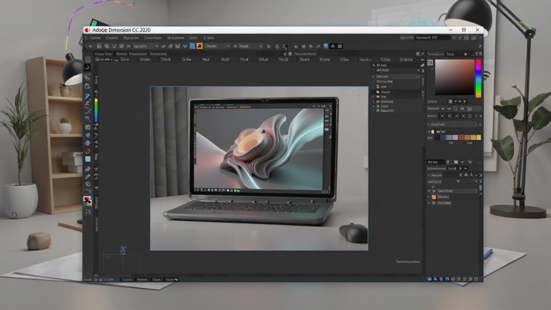Select the orange square toolbar icon
The width and height of the screenshot is (551, 310).
click(x=200, y=46)
